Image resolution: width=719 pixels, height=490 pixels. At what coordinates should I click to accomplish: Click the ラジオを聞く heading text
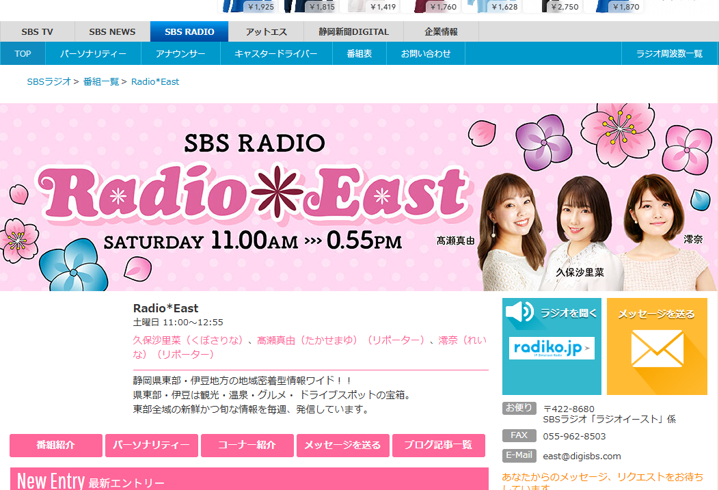click(x=569, y=313)
